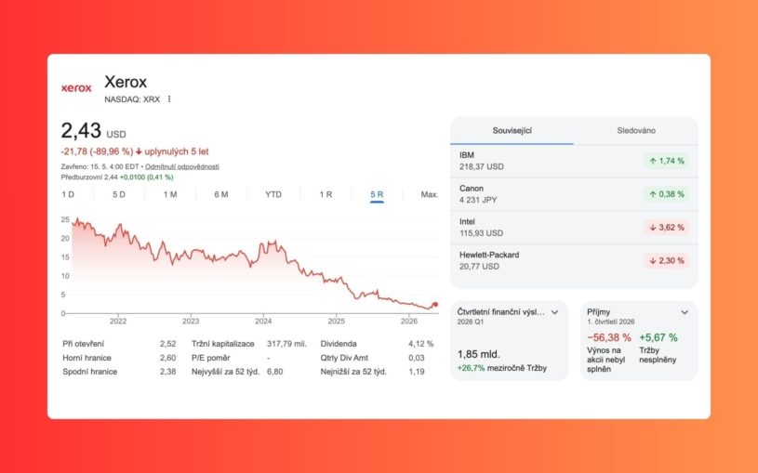Click the 2026 Q1 quarter label
This screenshot has height=473, width=758.
click(470, 322)
